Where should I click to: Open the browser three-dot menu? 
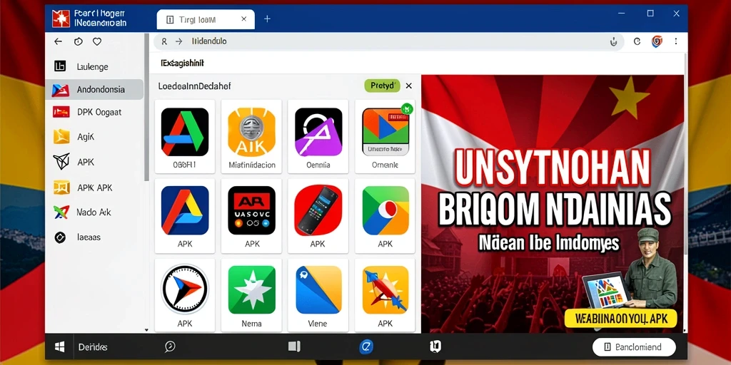(x=676, y=41)
